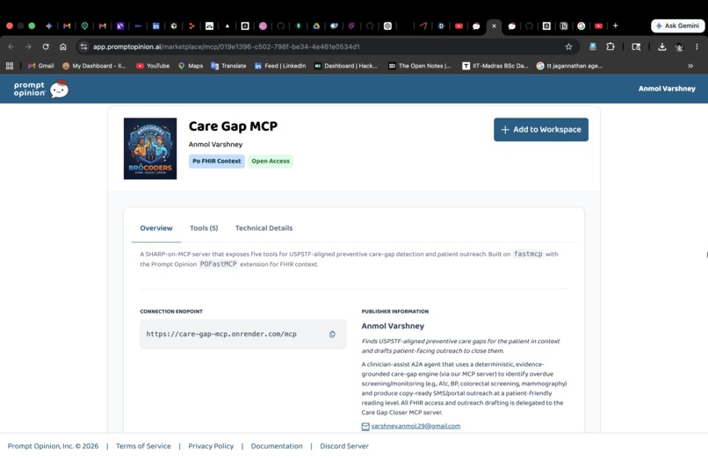This screenshot has height=460, width=708.
Task: Go forward in browser history
Action: 28,47
